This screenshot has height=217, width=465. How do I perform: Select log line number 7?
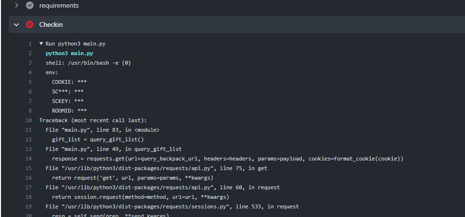pos(30,101)
